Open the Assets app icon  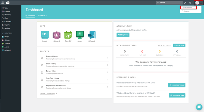[x=80, y=35]
